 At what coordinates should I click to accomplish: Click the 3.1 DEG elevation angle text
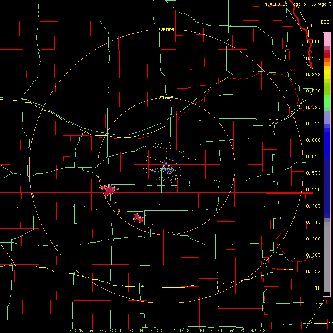[178, 330]
